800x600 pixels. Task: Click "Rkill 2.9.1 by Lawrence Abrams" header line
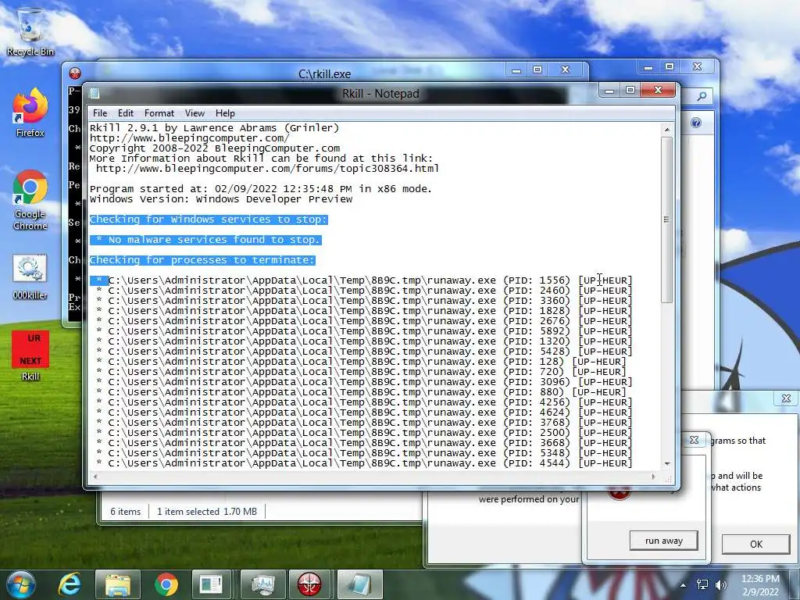214,127
